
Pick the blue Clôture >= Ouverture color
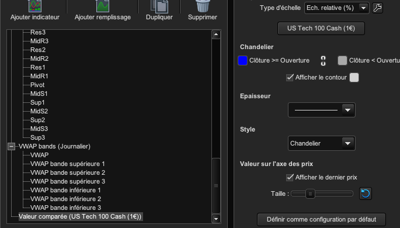[242, 61]
